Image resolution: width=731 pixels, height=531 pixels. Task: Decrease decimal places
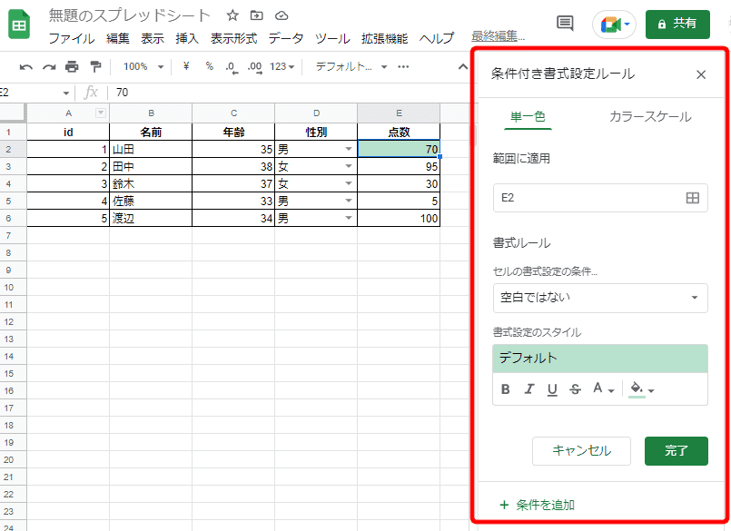click(230, 66)
